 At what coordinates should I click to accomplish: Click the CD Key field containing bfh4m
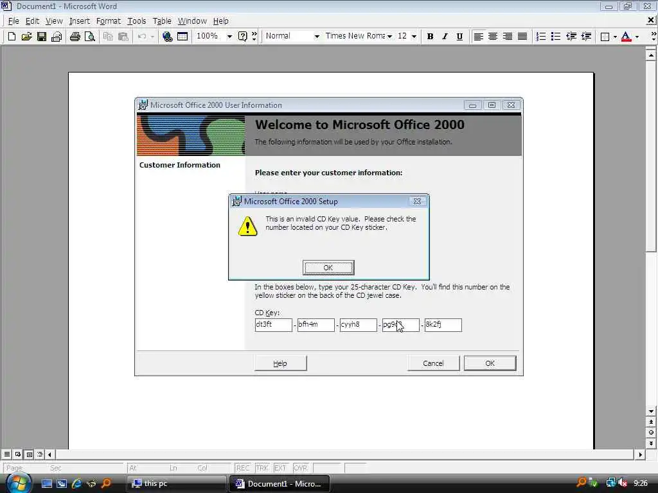pos(316,325)
